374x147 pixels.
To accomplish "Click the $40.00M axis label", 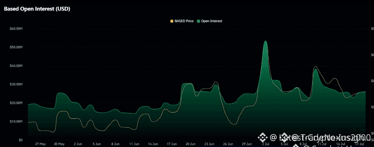I will (16, 66).
